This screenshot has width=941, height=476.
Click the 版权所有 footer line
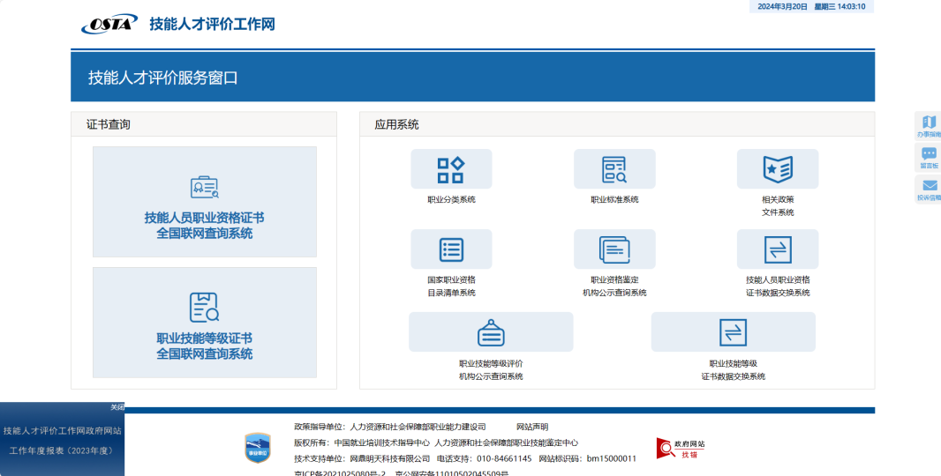[436, 443]
